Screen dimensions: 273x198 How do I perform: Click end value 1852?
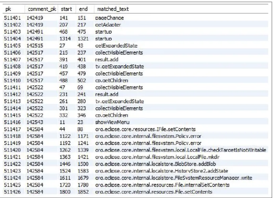pos(83,192)
